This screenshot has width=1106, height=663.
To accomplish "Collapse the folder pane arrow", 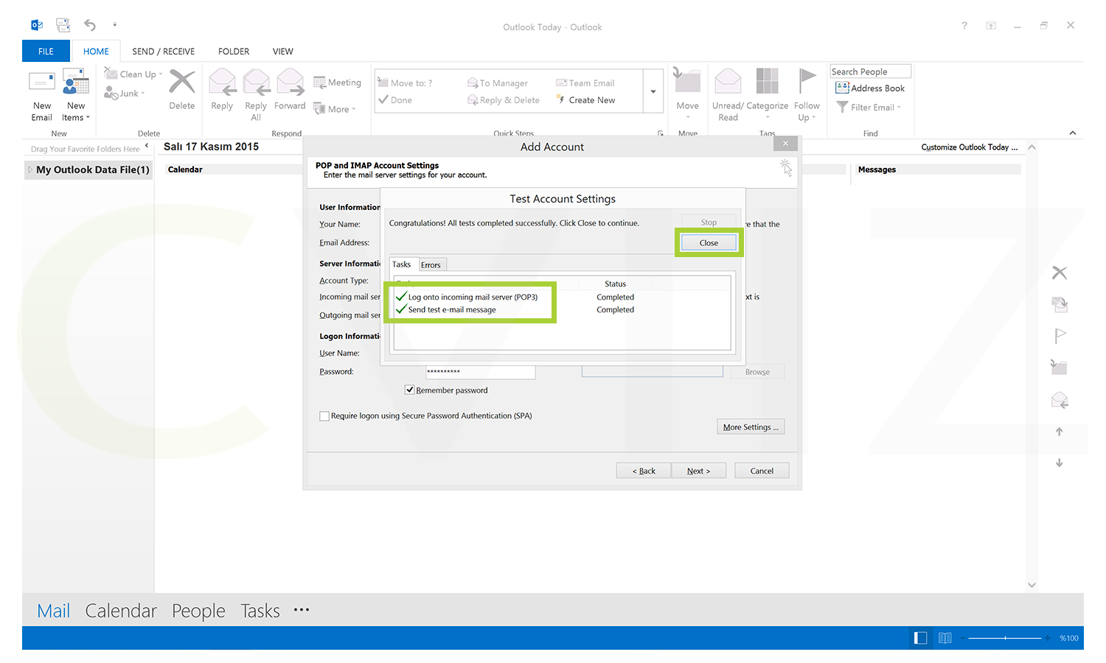I will (x=147, y=146).
